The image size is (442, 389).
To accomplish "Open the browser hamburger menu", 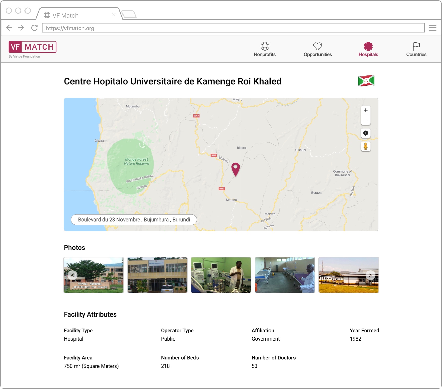I will pos(432,28).
